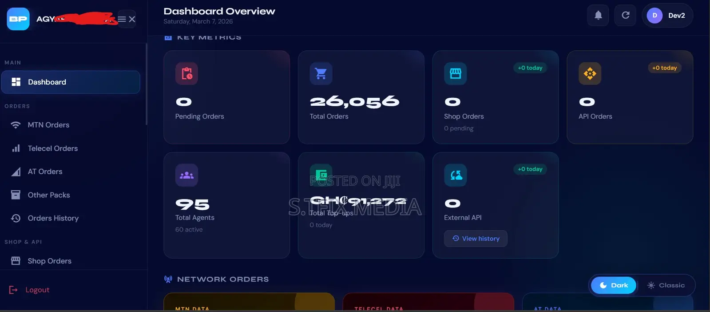
Task: Click View history button
Action: (476, 239)
